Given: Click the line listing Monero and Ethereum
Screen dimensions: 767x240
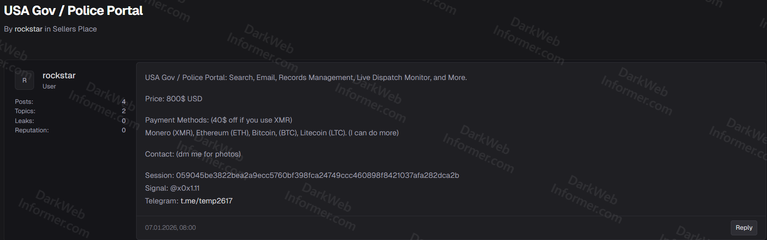Looking at the screenshot, I should click(271, 133).
